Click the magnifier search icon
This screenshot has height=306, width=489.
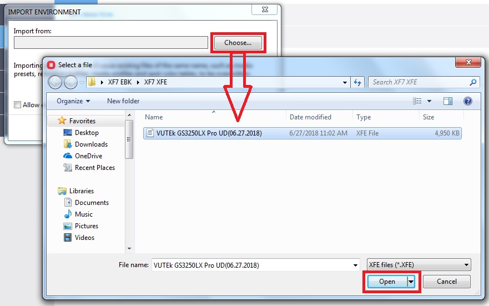[x=473, y=82]
